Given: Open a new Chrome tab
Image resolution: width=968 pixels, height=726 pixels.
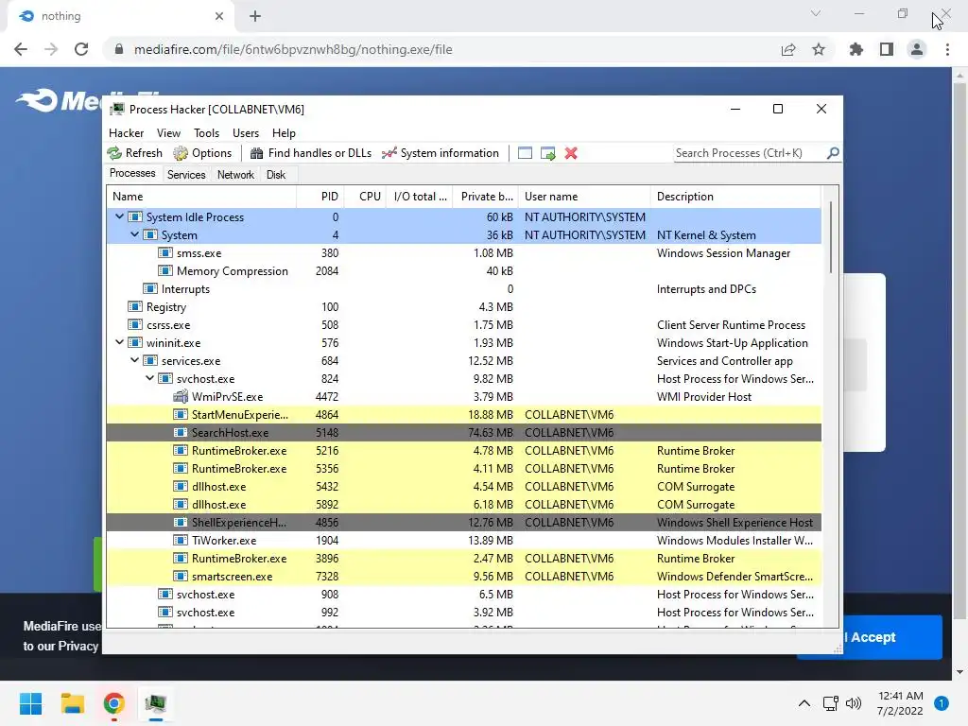Looking at the screenshot, I should [255, 16].
